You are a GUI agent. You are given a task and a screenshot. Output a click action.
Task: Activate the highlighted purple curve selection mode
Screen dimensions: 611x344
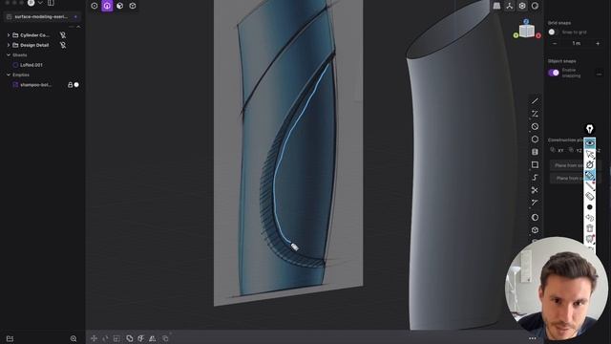tap(107, 6)
